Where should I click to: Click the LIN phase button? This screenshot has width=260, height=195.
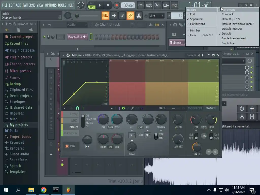point(204,136)
